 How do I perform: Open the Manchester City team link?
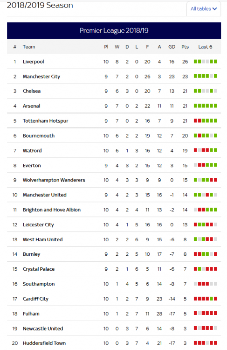pos(41,77)
